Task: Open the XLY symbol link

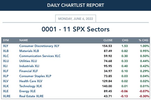Action: pos(6,46)
